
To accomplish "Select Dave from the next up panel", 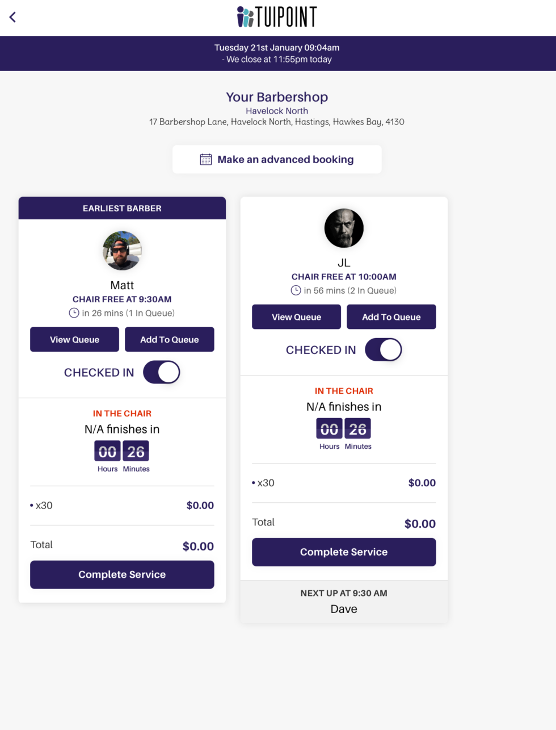I will pyautogui.click(x=344, y=608).
